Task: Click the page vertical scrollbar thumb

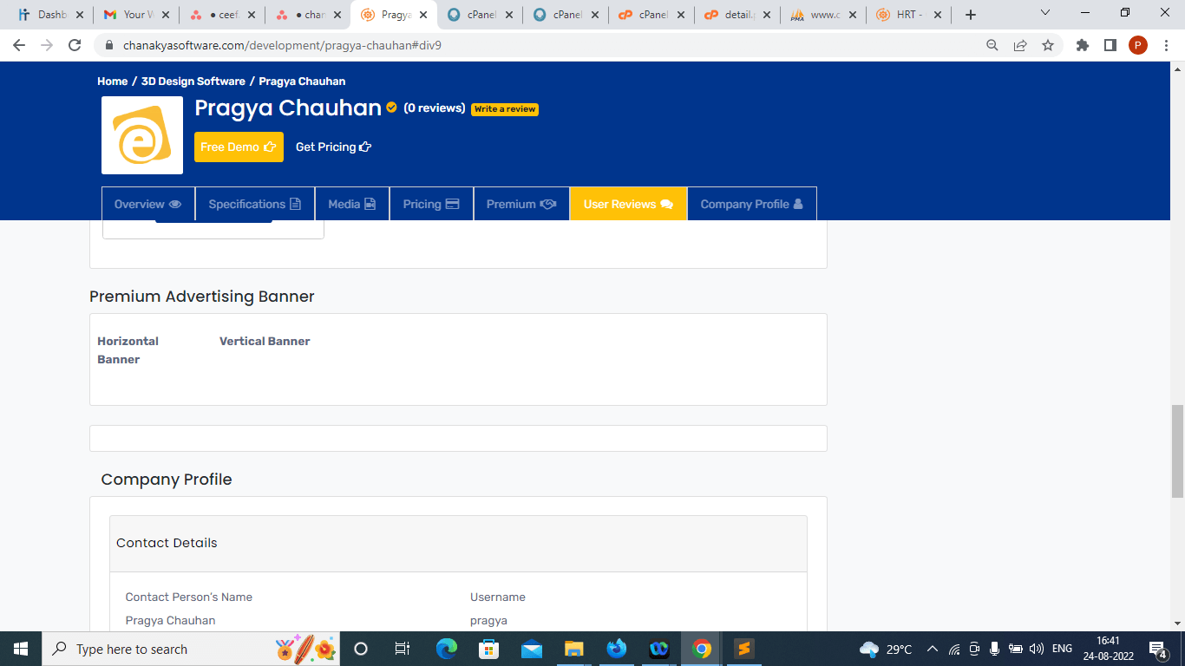Action: click(x=1177, y=451)
